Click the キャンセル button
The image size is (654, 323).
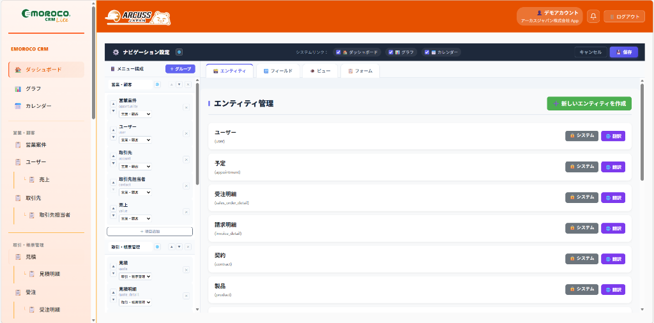click(x=591, y=52)
